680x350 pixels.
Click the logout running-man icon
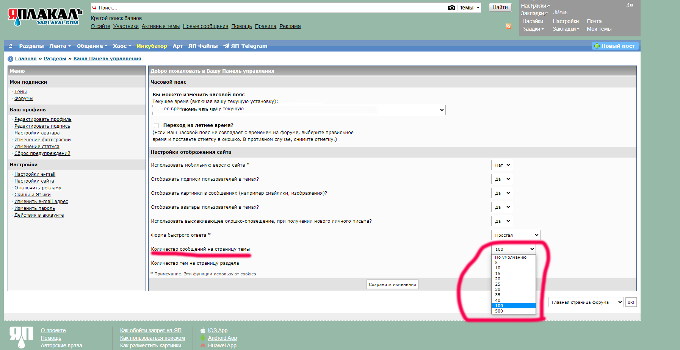tap(630, 5)
